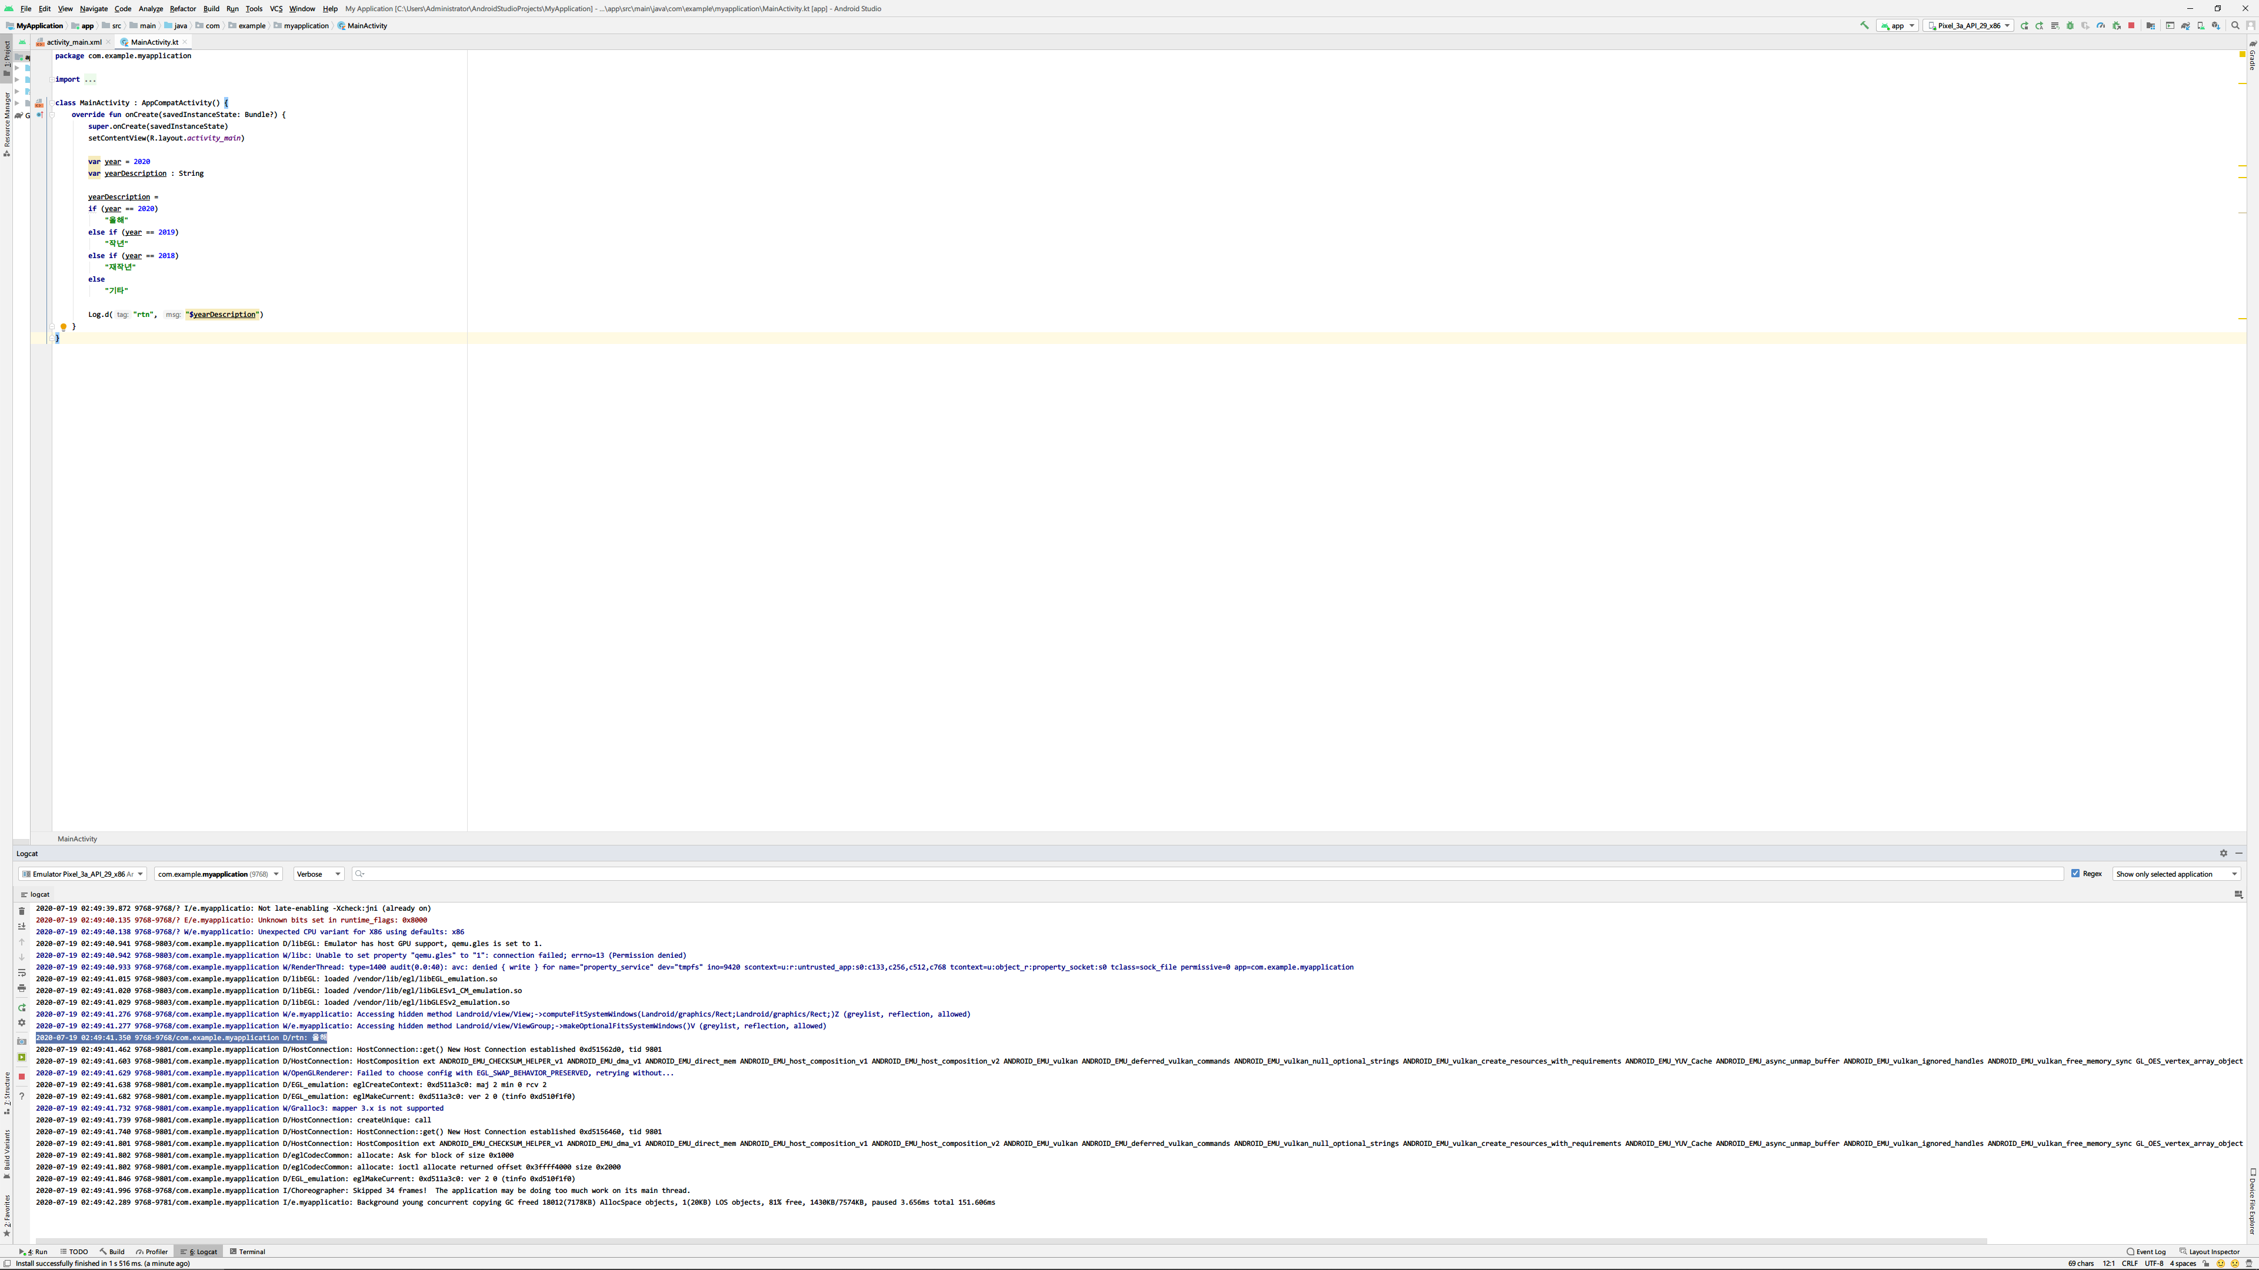Toggle the Regex checkbox in Logcat
This screenshot has width=2259, height=1270.
click(x=2075, y=873)
